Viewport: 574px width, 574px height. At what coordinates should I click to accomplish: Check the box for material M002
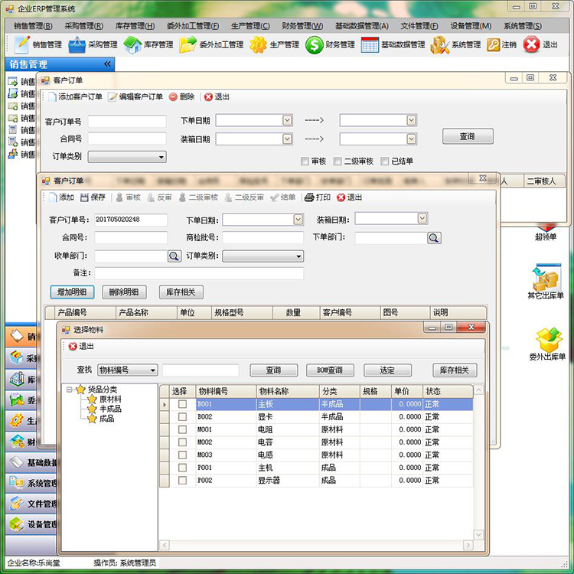click(x=182, y=442)
